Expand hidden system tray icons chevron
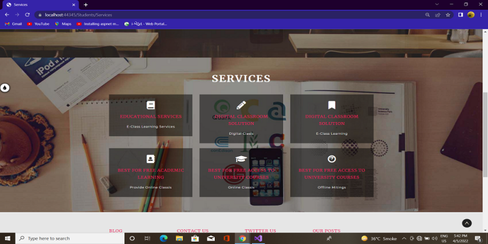 pyautogui.click(x=404, y=239)
